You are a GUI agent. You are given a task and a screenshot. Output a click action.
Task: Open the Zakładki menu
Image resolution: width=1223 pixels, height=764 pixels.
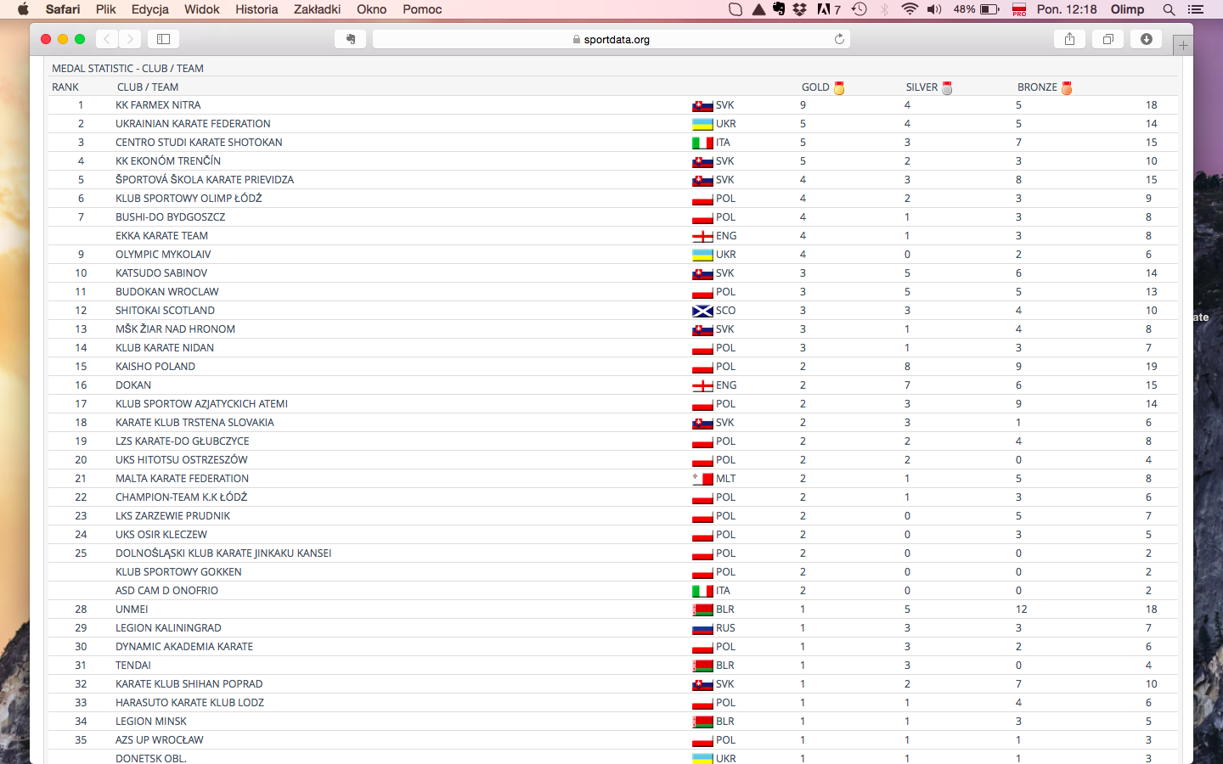[x=317, y=9]
